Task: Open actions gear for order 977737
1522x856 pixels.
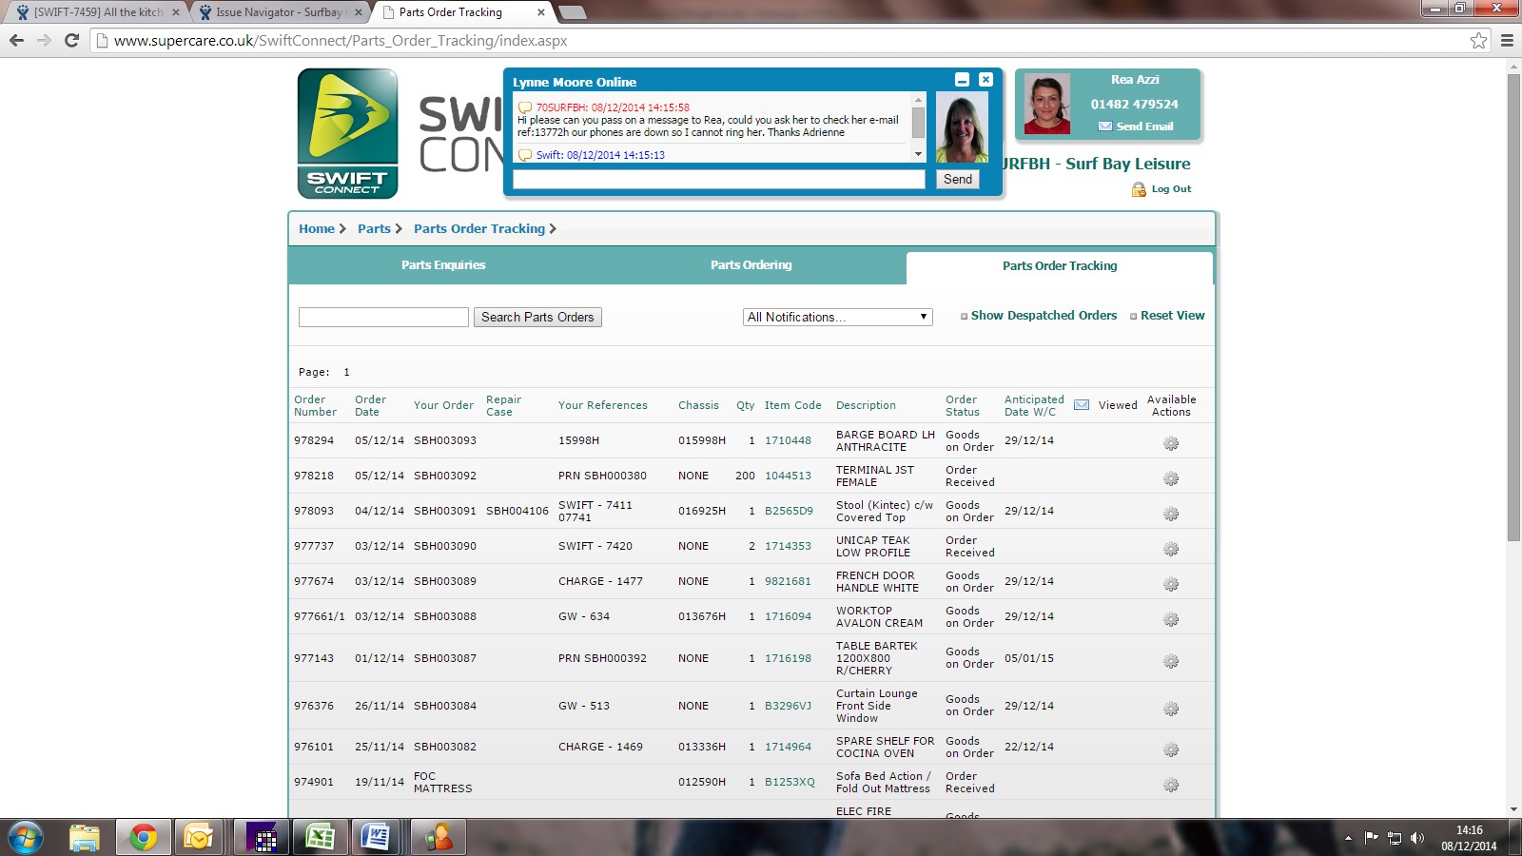Action: (1171, 549)
